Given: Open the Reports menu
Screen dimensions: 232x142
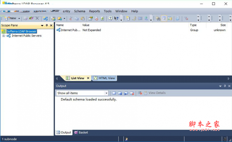Looking at the screenshot, I should pos(94,11).
